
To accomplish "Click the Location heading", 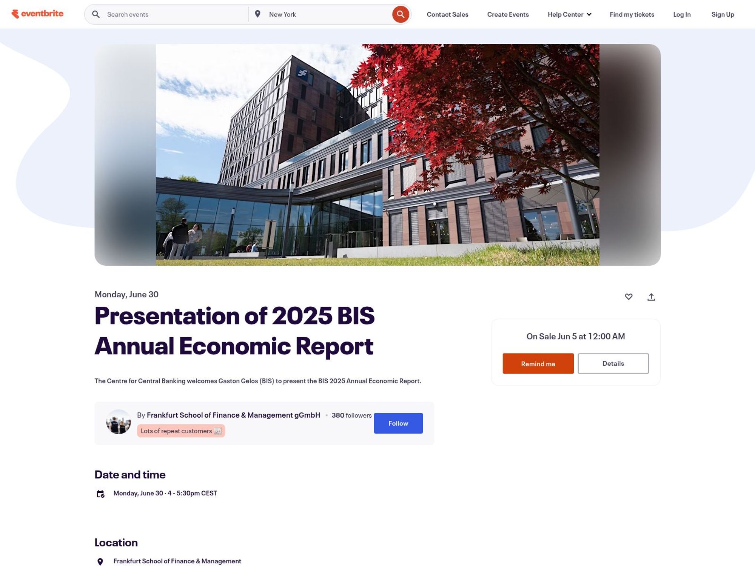I will (116, 542).
